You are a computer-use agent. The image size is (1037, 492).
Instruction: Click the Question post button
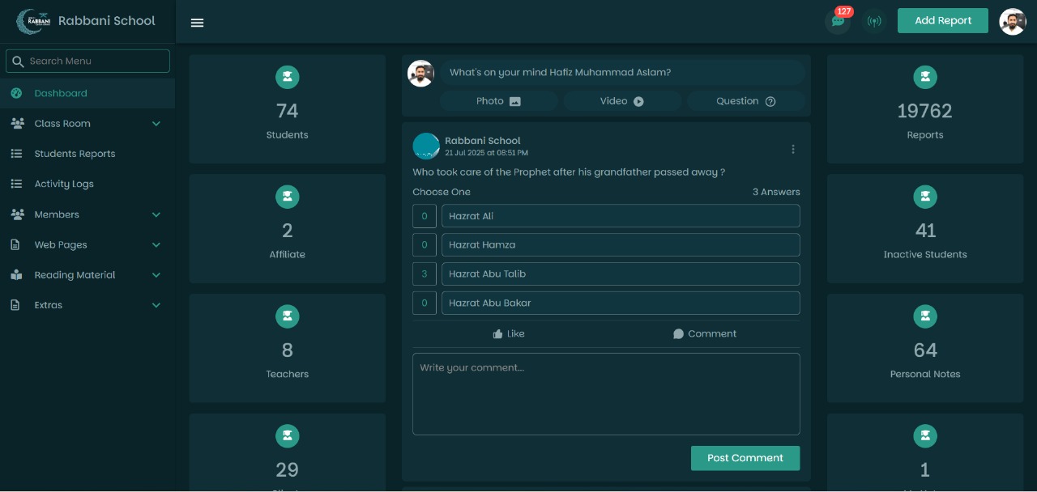point(746,101)
